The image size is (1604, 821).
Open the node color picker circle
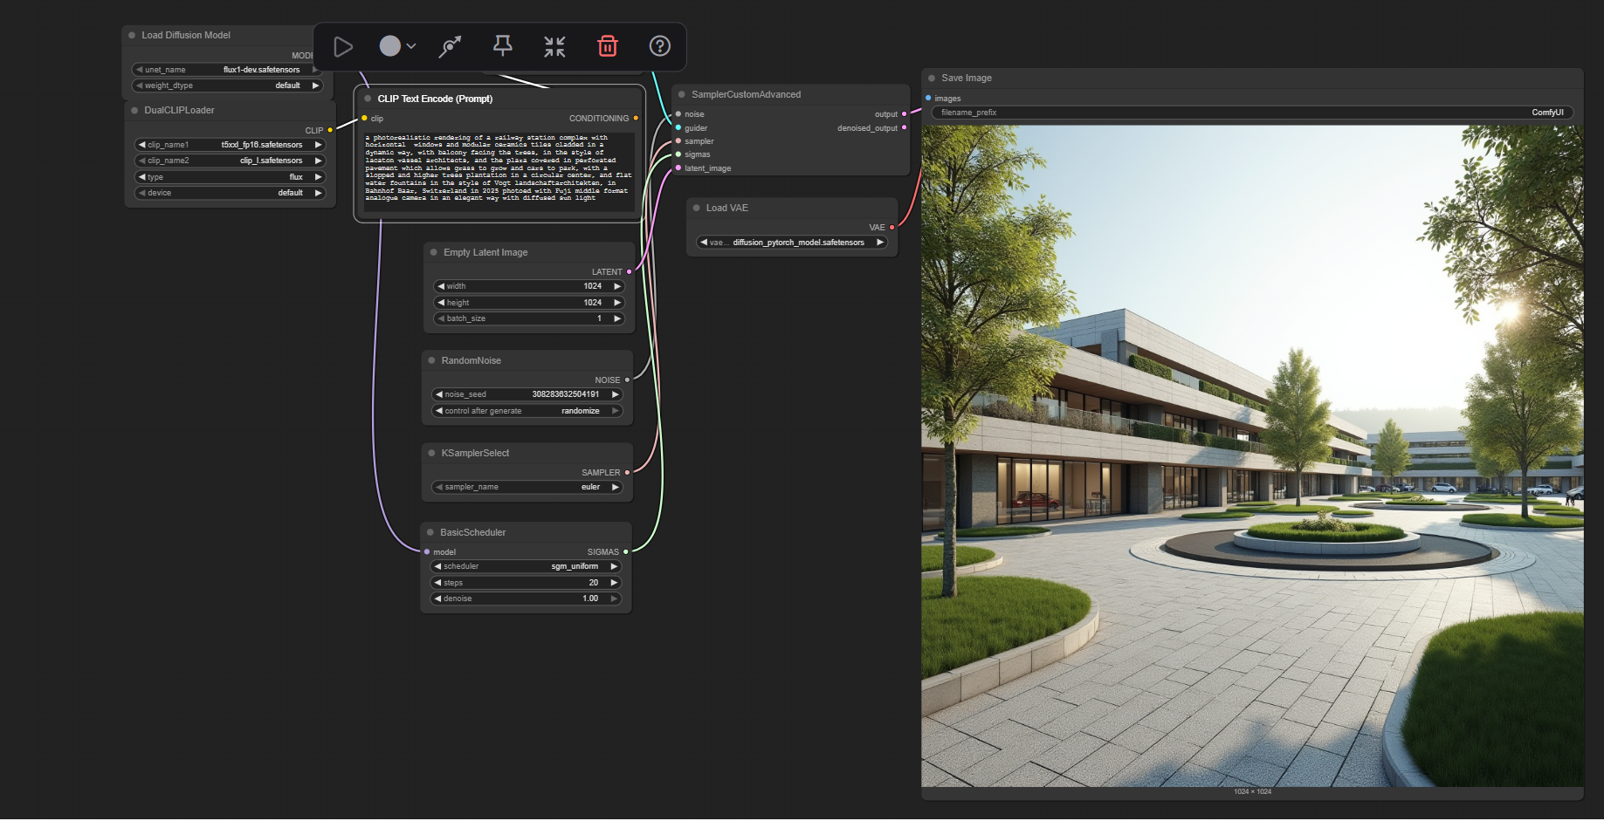click(x=390, y=46)
